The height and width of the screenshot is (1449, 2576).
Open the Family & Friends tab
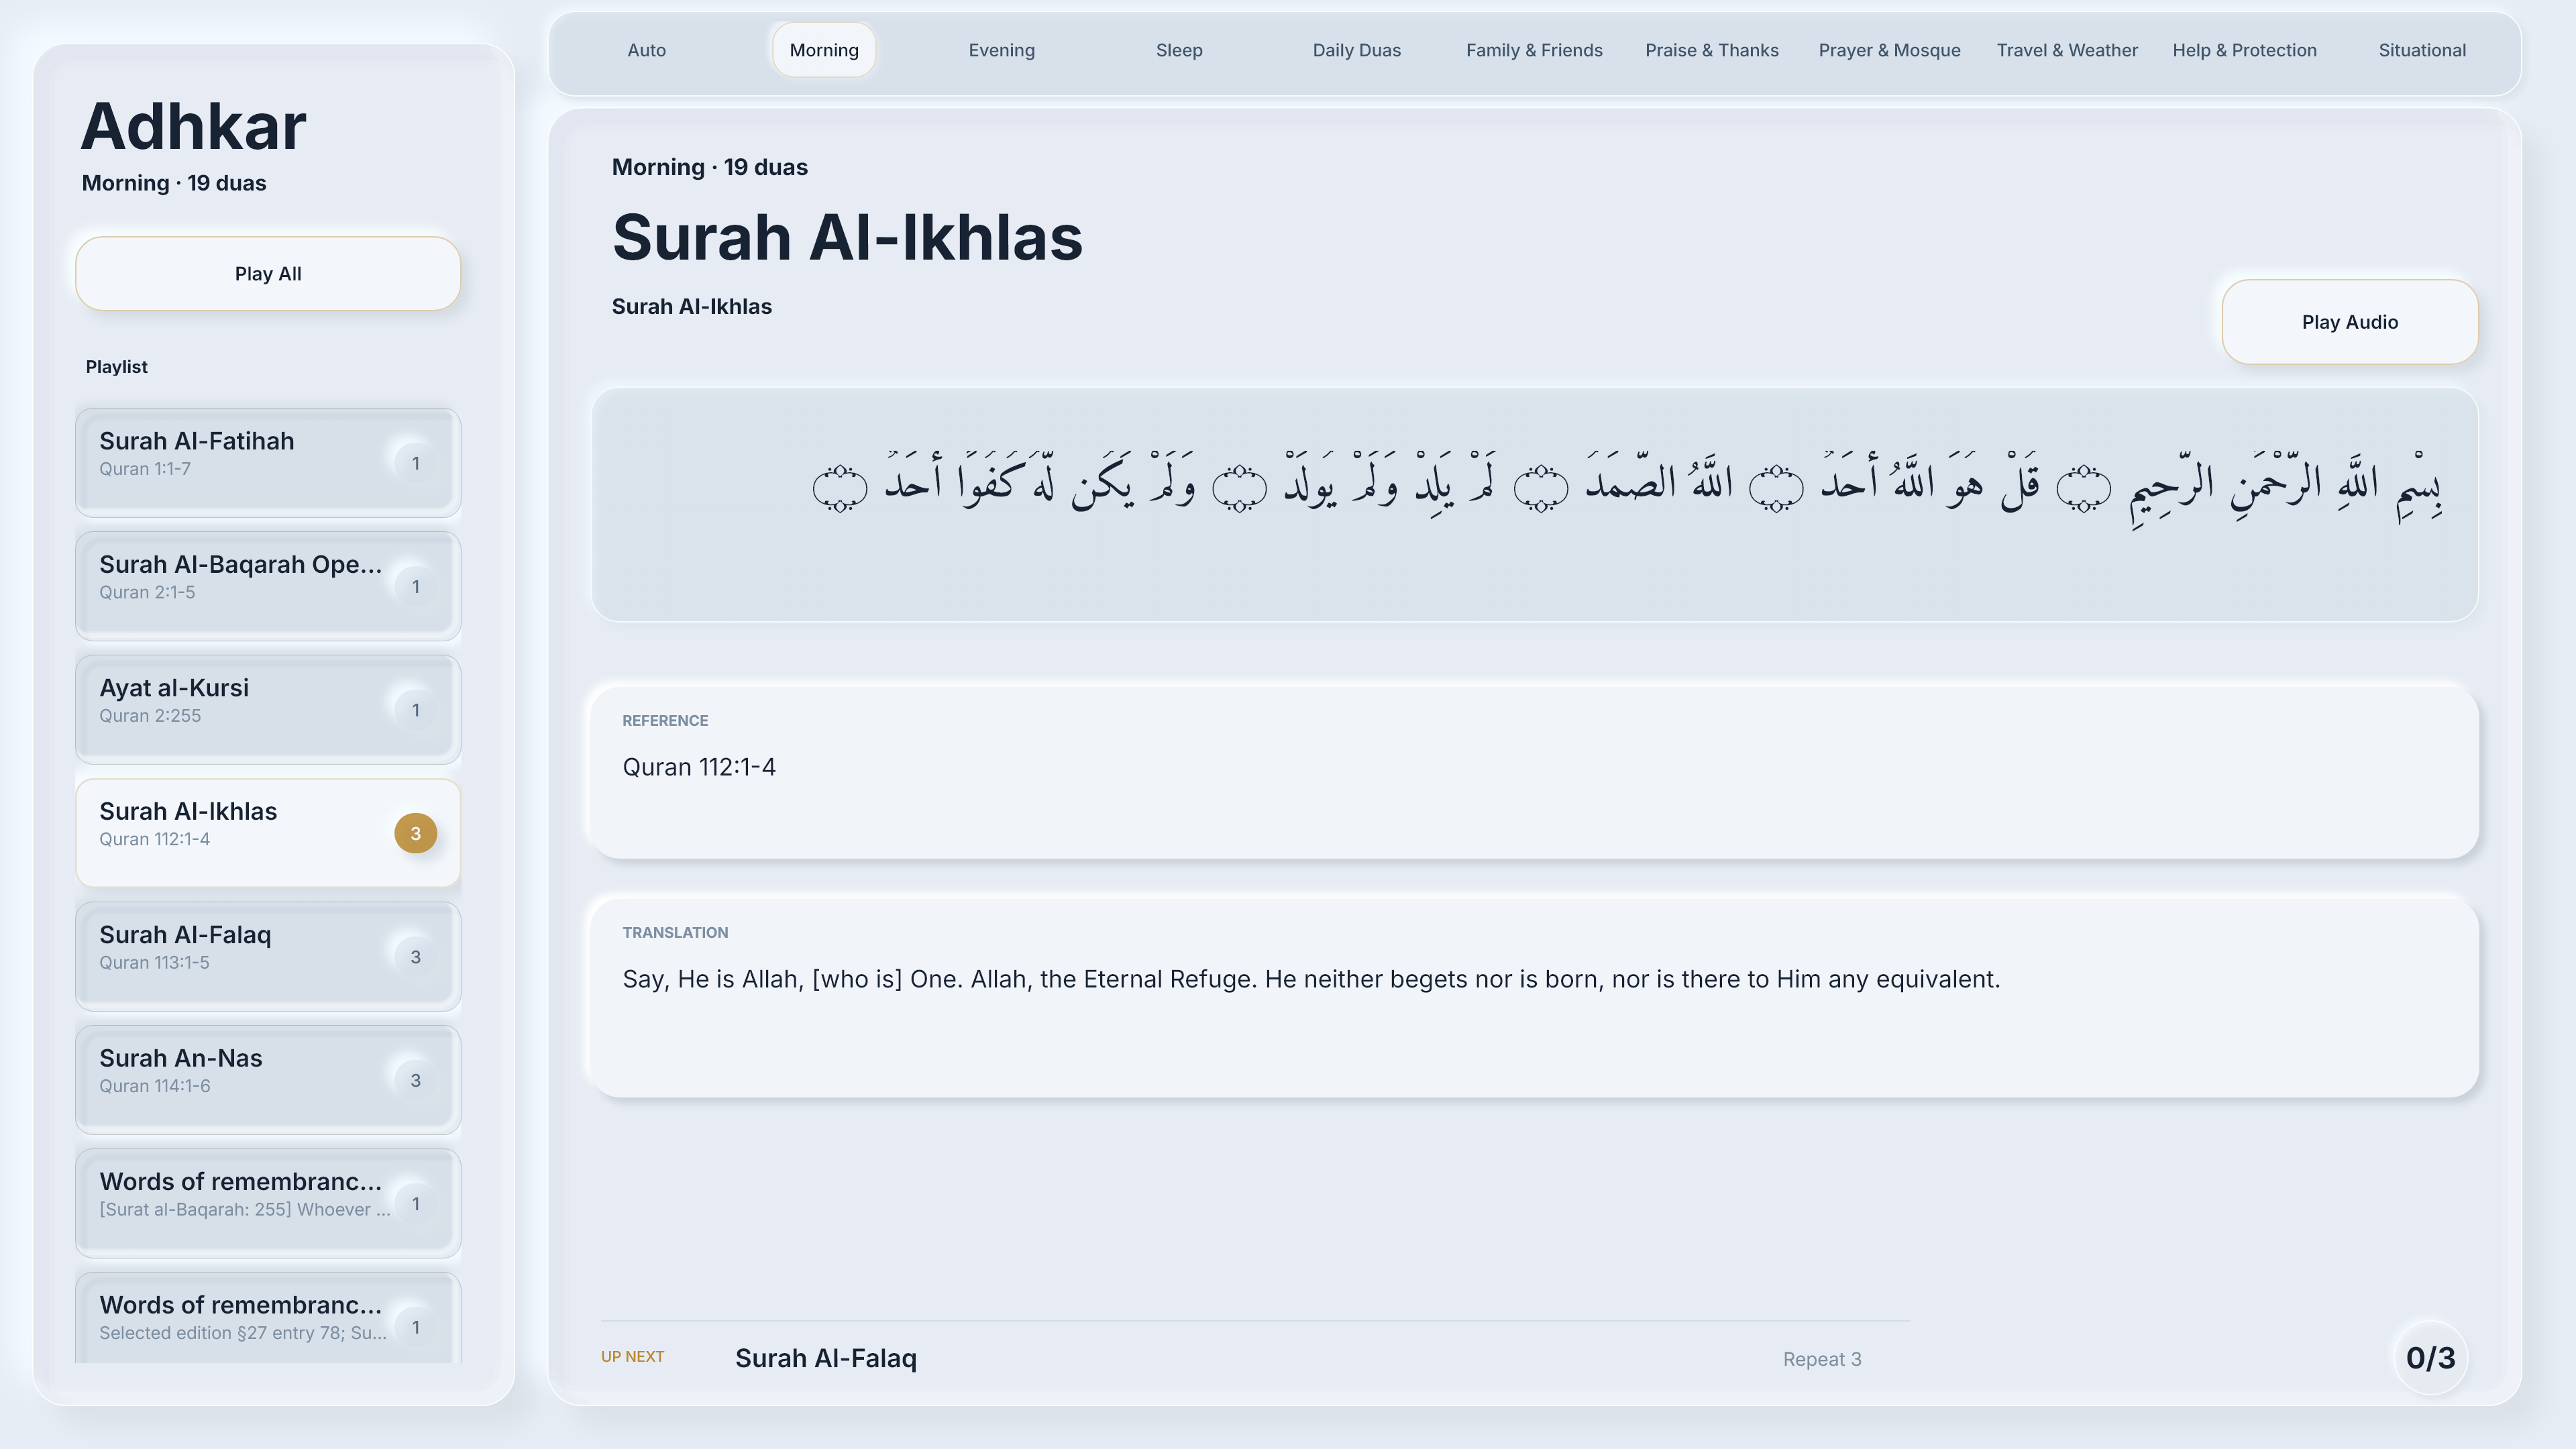pyautogui.click(x=1534, y=50)
